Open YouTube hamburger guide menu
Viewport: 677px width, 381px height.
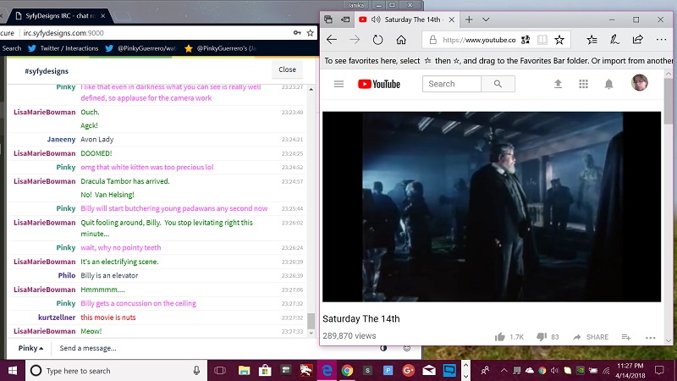[339, 84]
